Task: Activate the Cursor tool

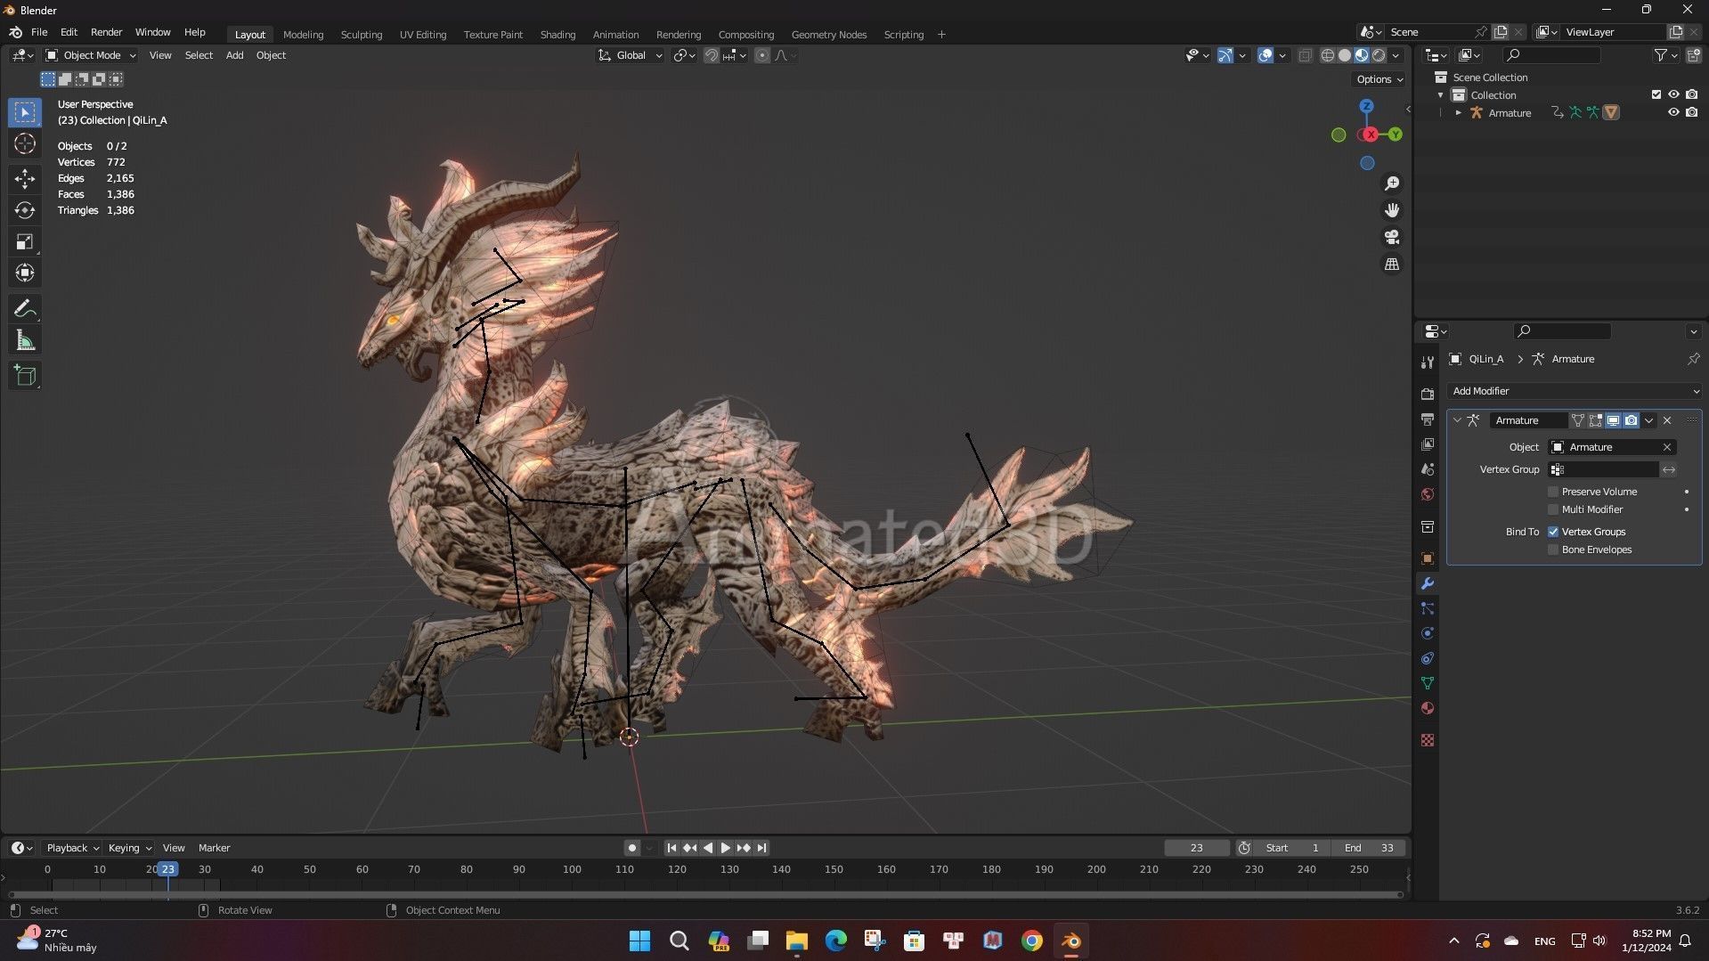Action: (25, 143)
